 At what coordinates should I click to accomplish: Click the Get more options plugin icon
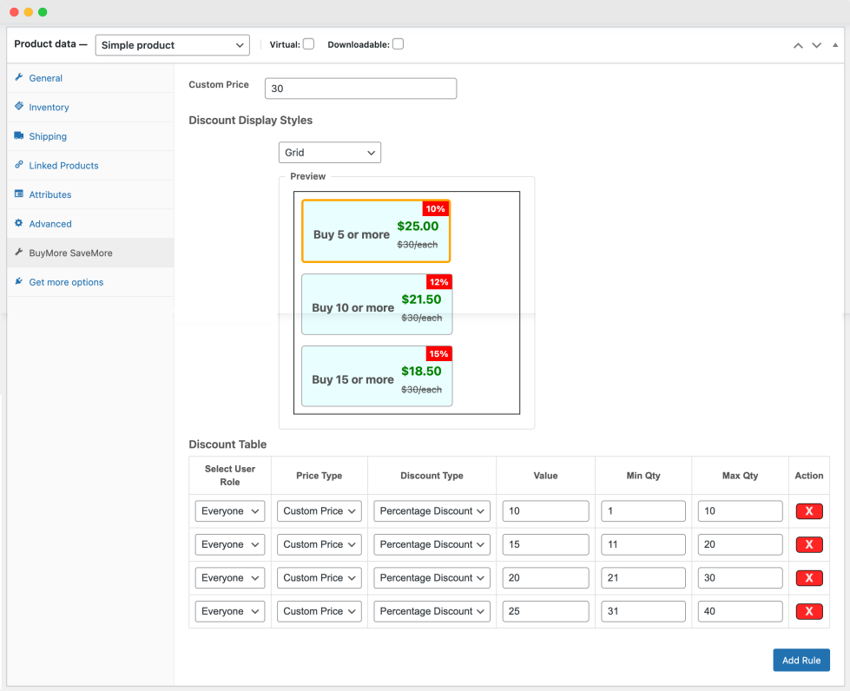19,281
